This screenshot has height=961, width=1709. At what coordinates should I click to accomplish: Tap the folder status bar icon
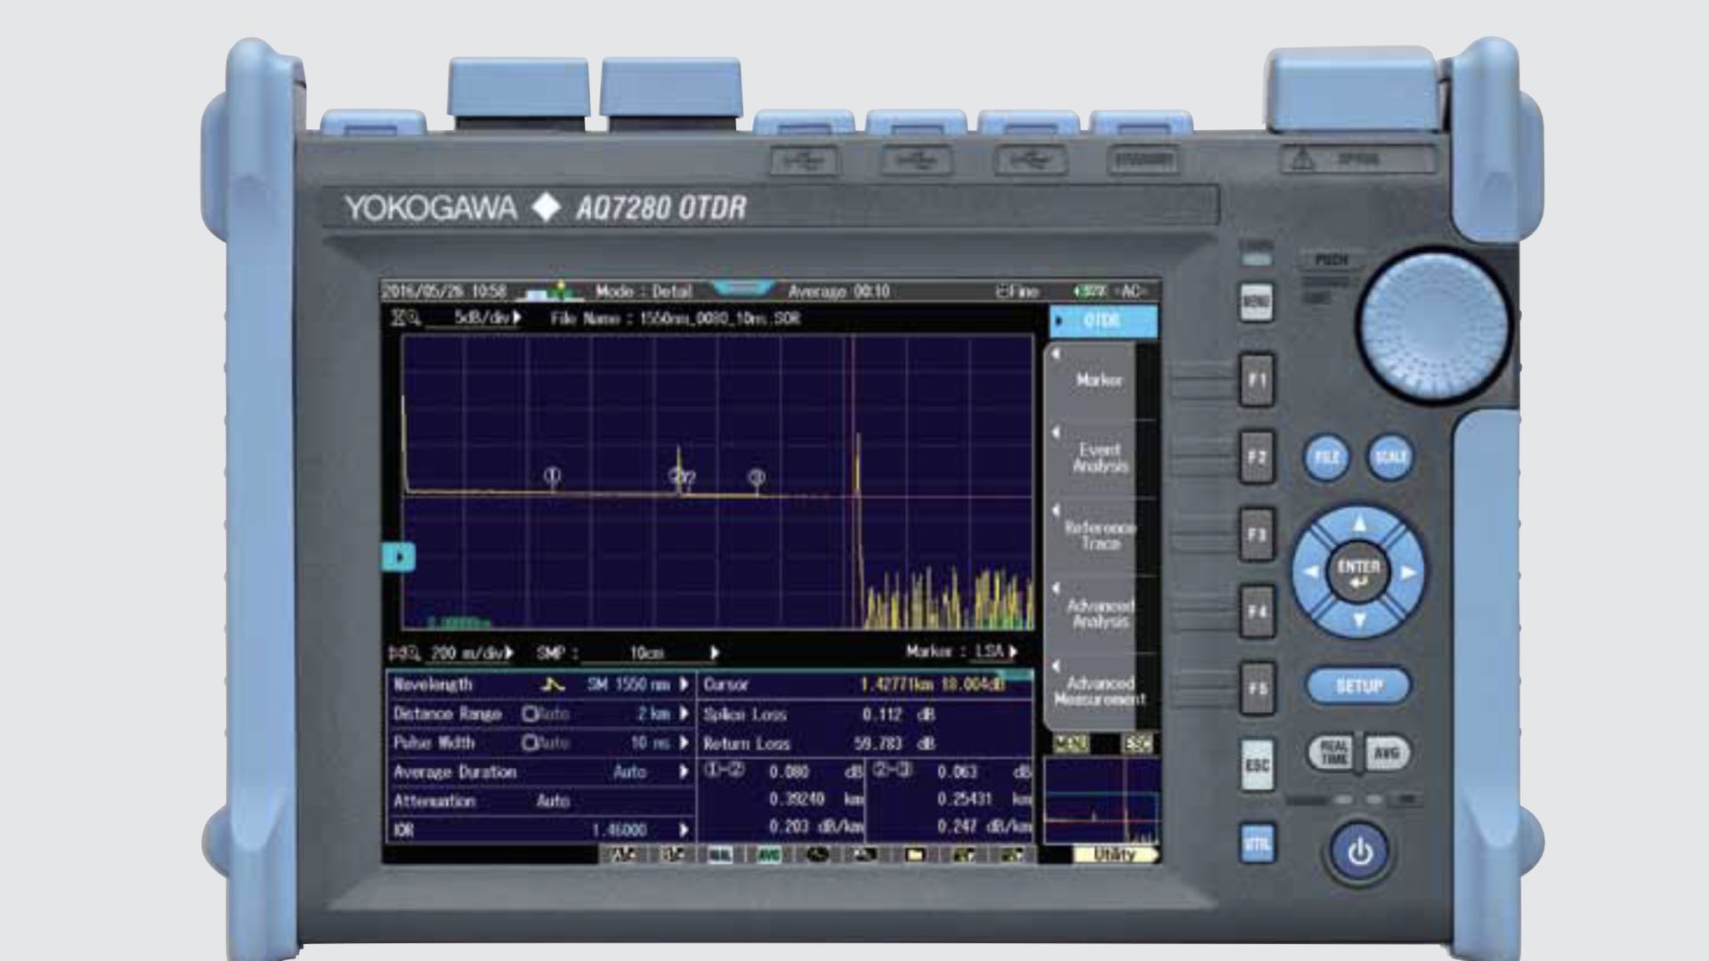tap(915, 855)
